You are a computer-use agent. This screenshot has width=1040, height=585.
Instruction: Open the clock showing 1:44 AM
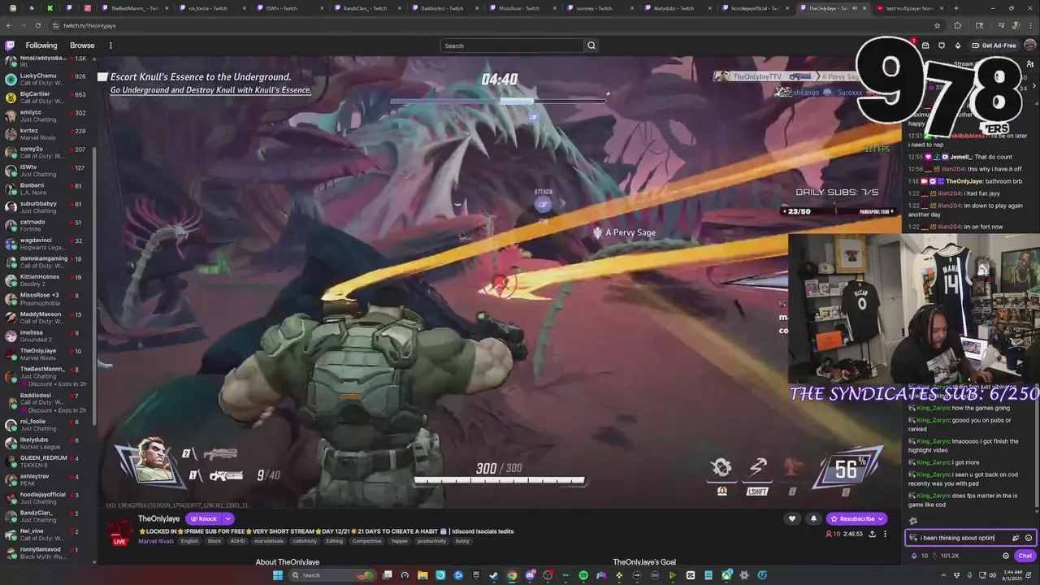point(1012,575)
